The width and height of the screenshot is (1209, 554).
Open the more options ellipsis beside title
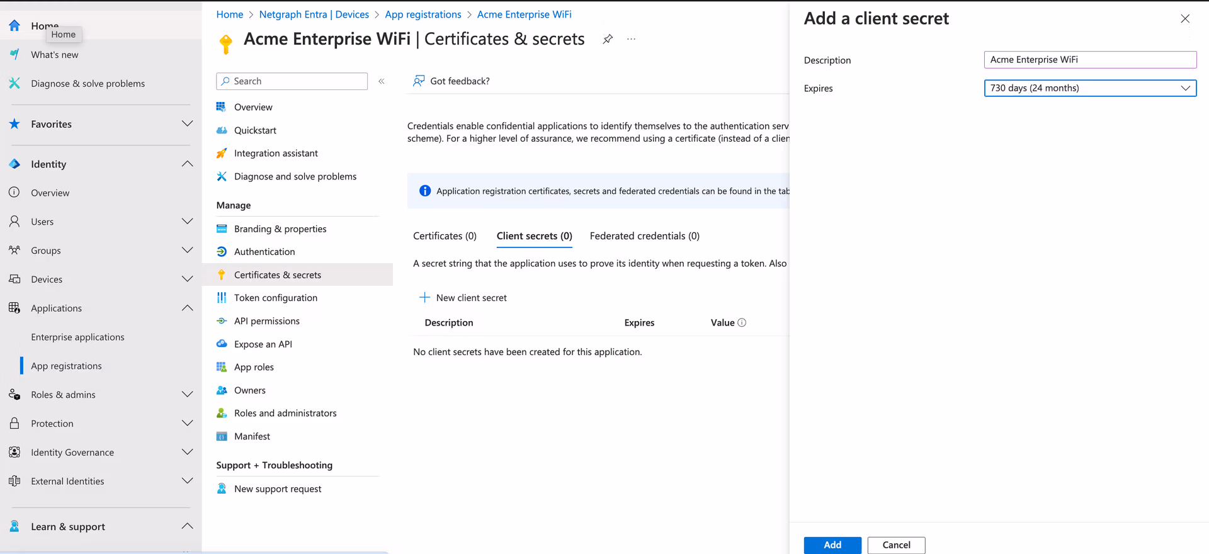tap(631, 39)
